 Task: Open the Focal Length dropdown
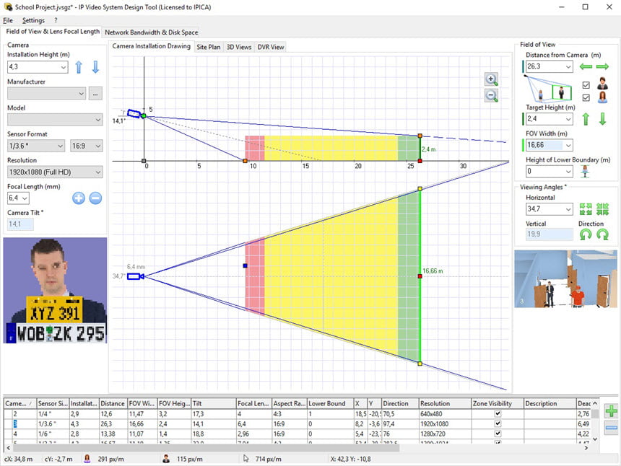coord(25,198)
